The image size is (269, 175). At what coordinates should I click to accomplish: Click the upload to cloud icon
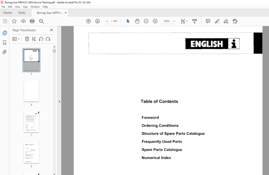(x=23, y=21)
